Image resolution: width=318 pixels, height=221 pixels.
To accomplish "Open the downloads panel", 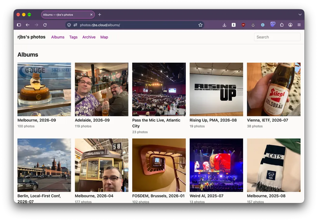I will click(224, 25).
